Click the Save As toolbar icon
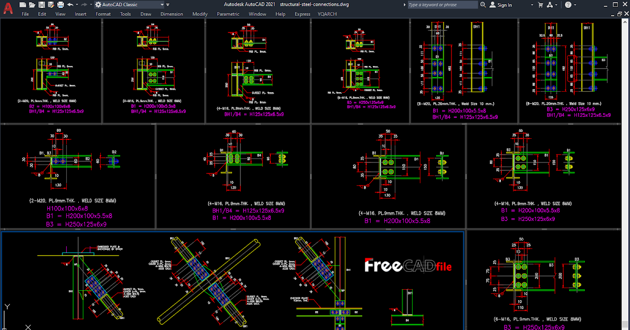The image size is (630, 330). pyautogui.click(x=51, y=5)
